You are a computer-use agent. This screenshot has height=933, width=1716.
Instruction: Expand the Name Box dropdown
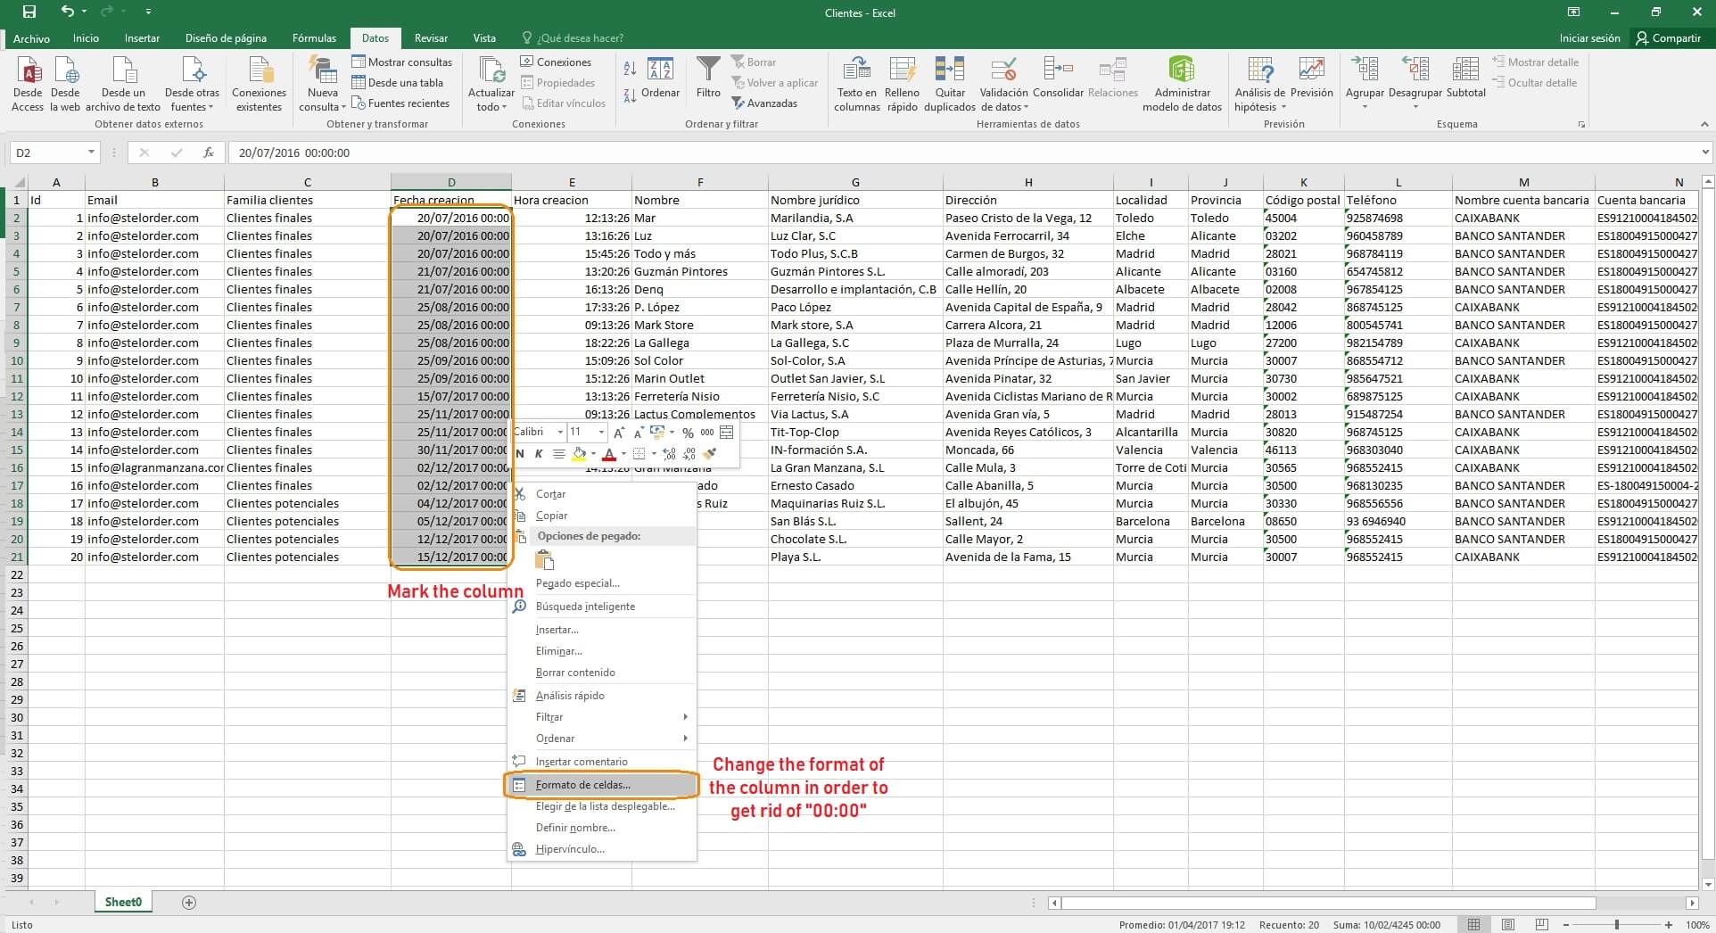91,153
